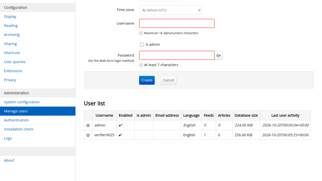The image size is (322, 181).
Task: Enable the Is admin checkbox
Action: (142, 45)
